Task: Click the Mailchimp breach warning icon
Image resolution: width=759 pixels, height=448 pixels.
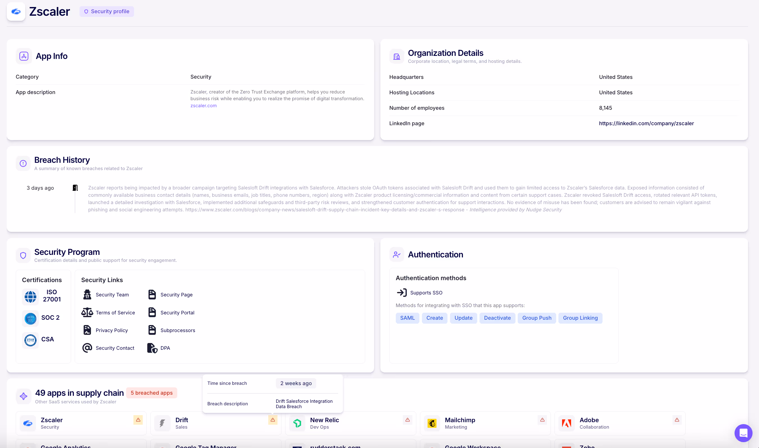Action: click(x=542, y=420)
